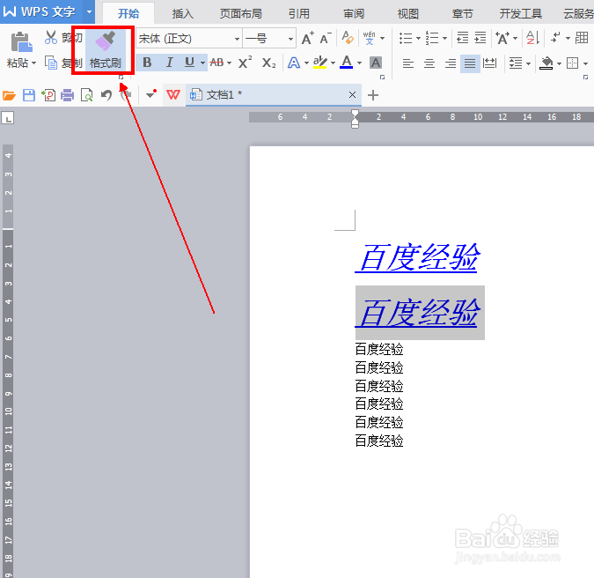Open bullet list dropdown arrow
The height and width of the screenshot is (578, 594).
(x=418, y=38)
